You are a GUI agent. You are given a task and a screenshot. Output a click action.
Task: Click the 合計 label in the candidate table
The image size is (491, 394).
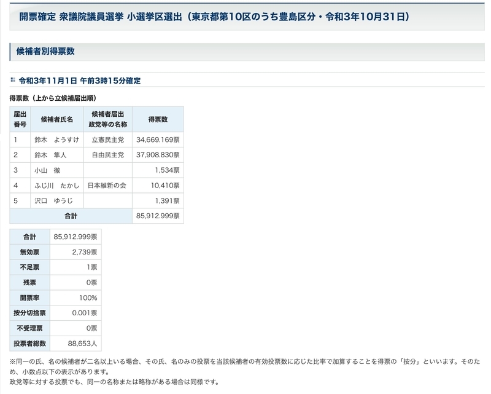click(x=71, y=216)
